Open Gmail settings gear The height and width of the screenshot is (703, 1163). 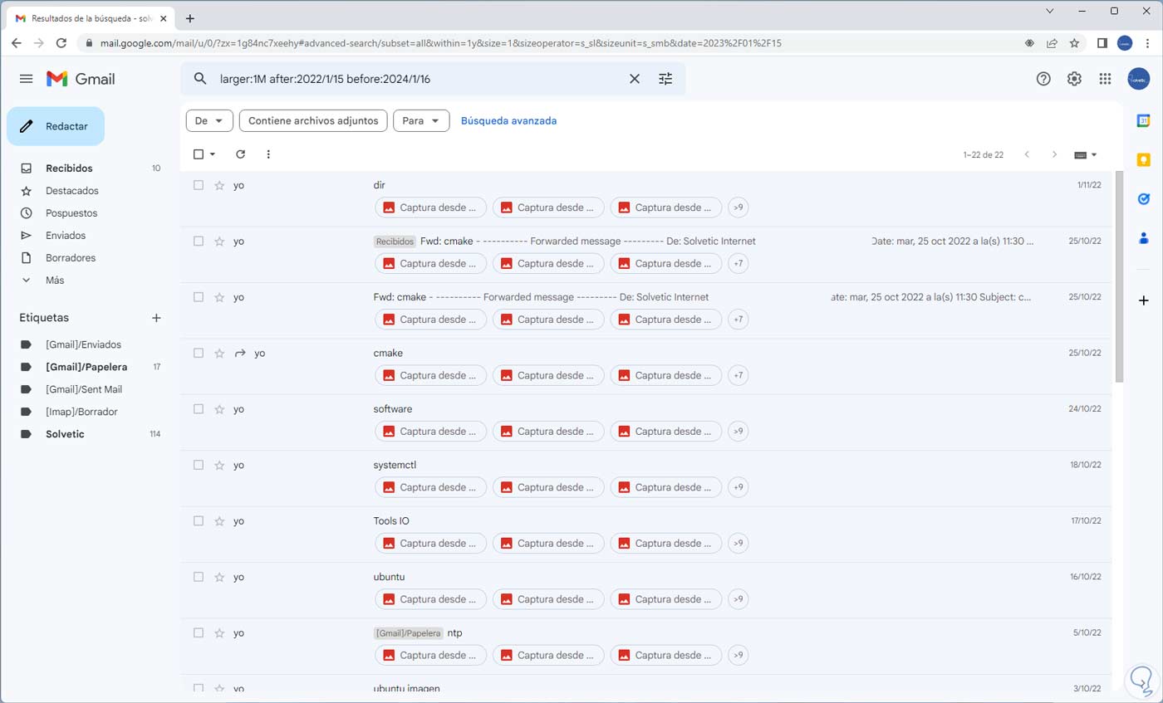(x=1074, y=79)
